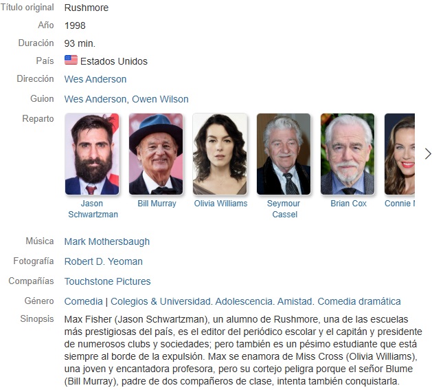Open Brian Cox's cast photo

click(x=348, y=154)
